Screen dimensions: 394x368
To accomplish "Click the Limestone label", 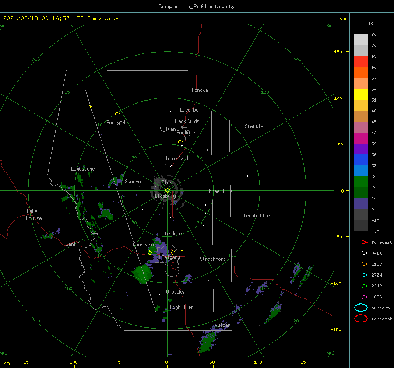I will click(x=83, y=169).
